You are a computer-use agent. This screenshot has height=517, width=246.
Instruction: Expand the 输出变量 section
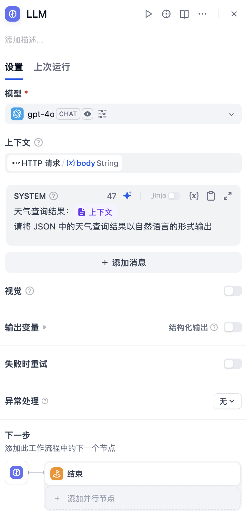pos(45,327)
